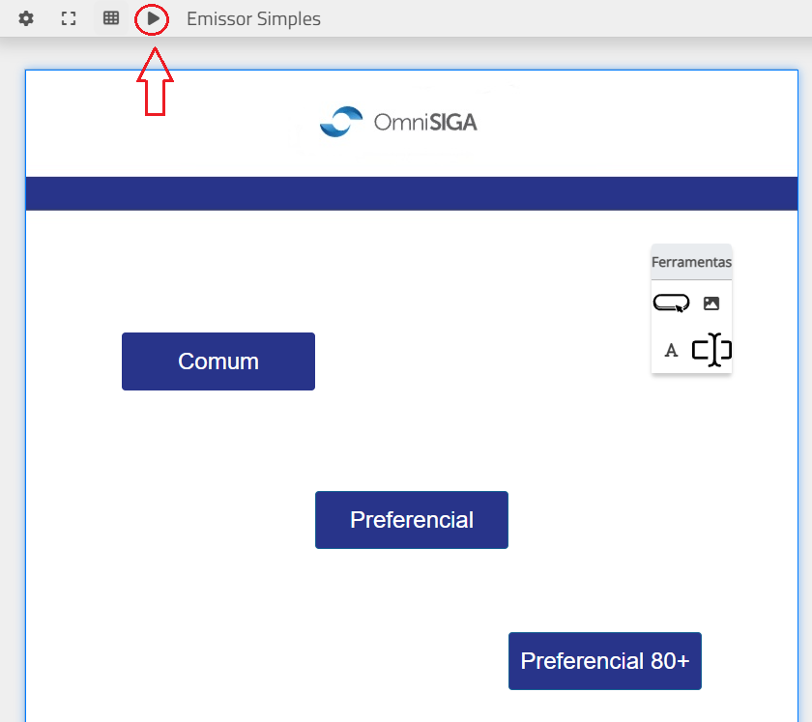Click the Preferencial 80+ button
Image resolution: width=812 pixels, height=722 pixels.
[605, 661]
